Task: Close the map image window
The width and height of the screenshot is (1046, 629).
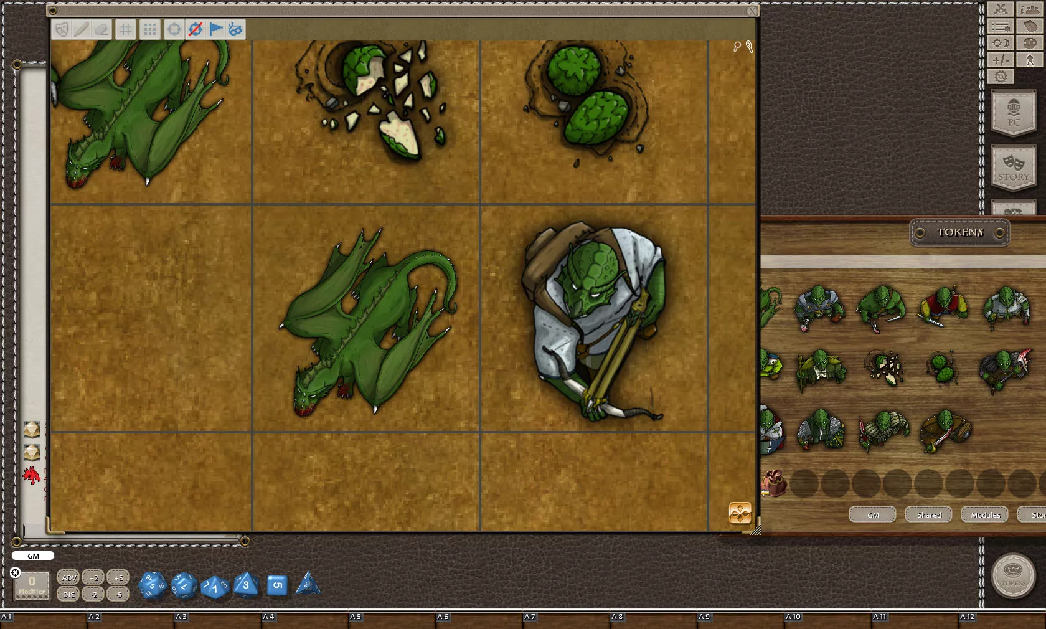Action: [752, 11]
